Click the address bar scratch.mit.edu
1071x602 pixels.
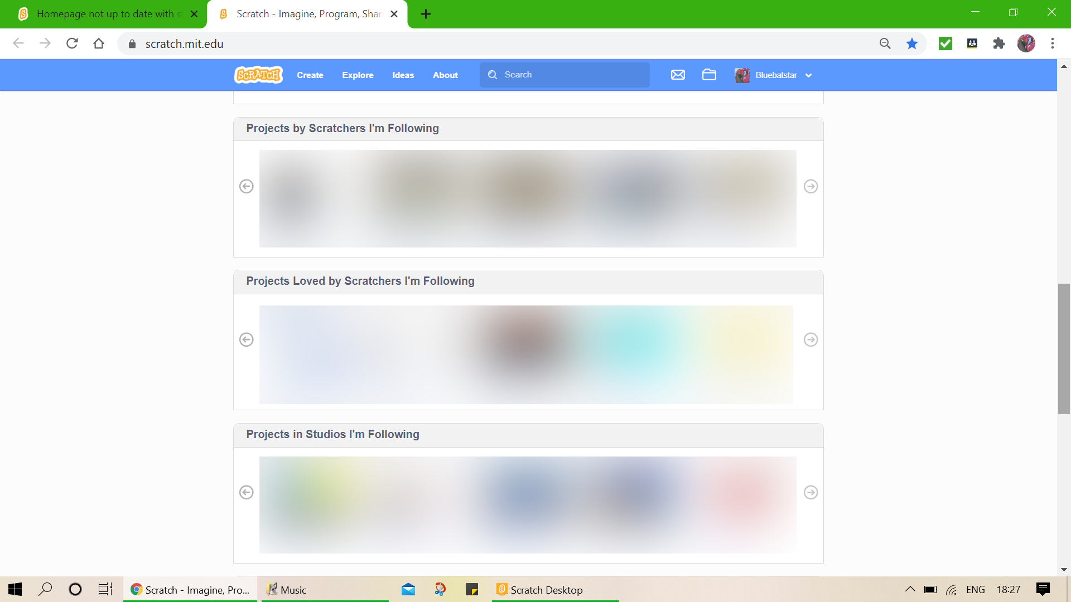(184, 44)
